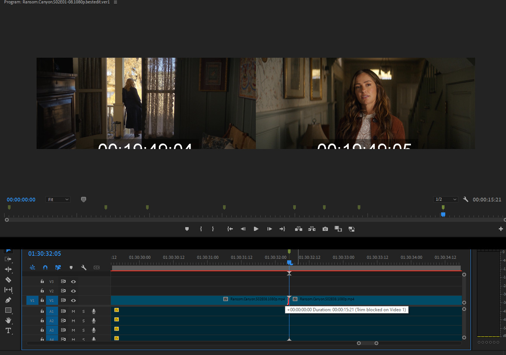Open the Program Monitor panel menu
The width and height of the screenshot is (506, 355).
(115, 2)
